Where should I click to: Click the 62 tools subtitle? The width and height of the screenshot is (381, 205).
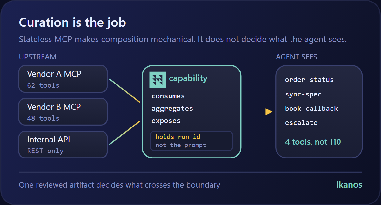43,85
